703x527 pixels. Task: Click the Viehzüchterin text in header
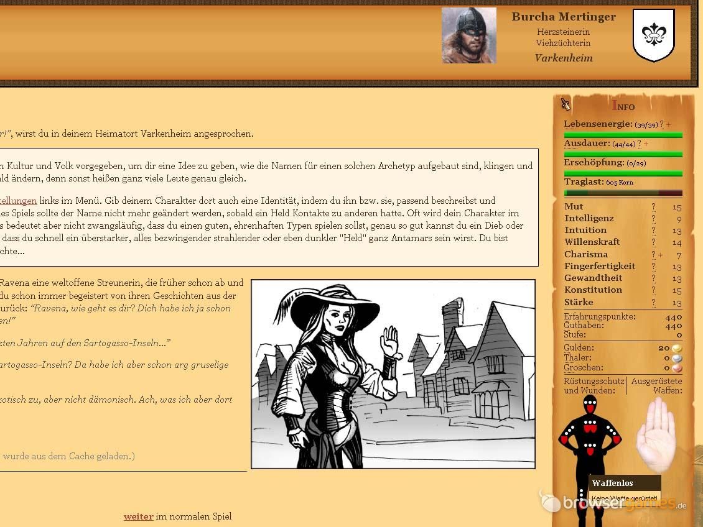564,43
